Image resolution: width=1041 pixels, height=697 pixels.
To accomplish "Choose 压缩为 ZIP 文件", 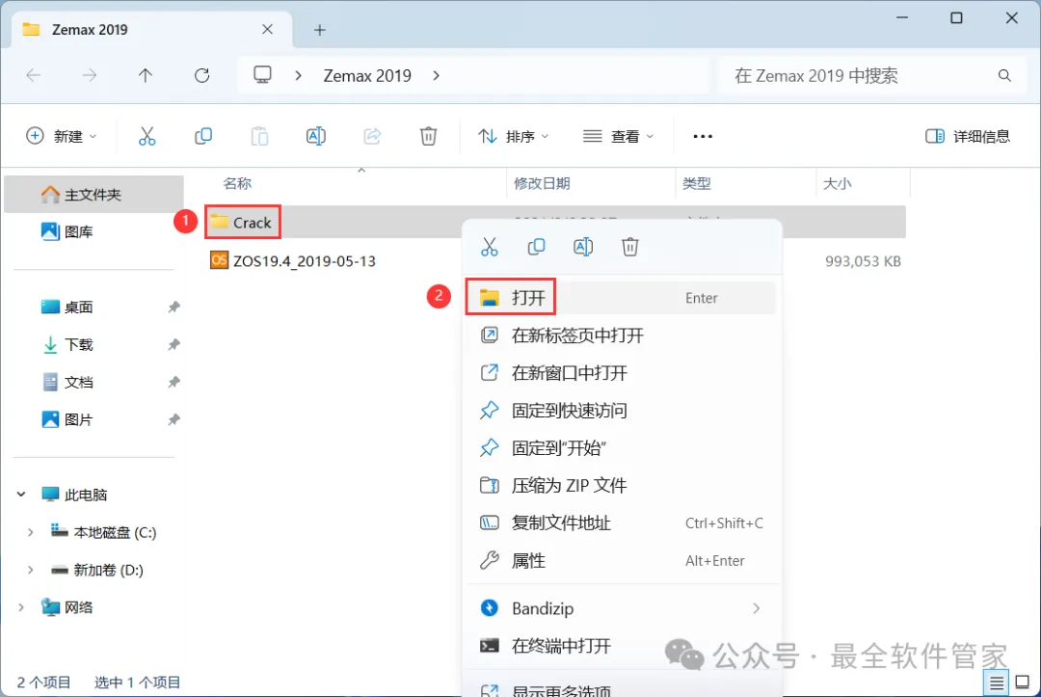I will pyautogui.click(x=620, y=485).
